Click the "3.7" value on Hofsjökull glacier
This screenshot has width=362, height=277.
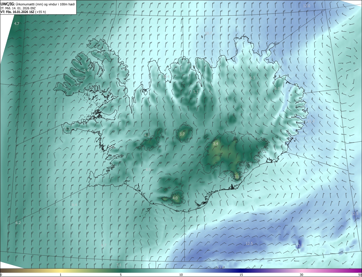click(x=182, y=134)
